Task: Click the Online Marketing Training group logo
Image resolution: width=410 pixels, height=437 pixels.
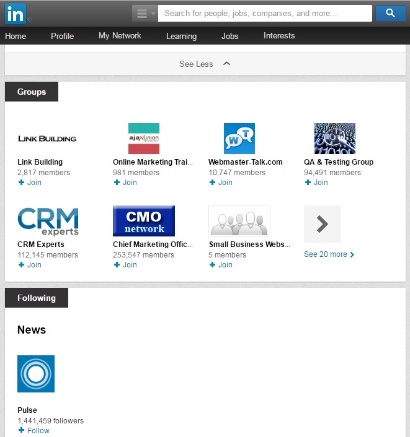Action: [x=144, y=139]
